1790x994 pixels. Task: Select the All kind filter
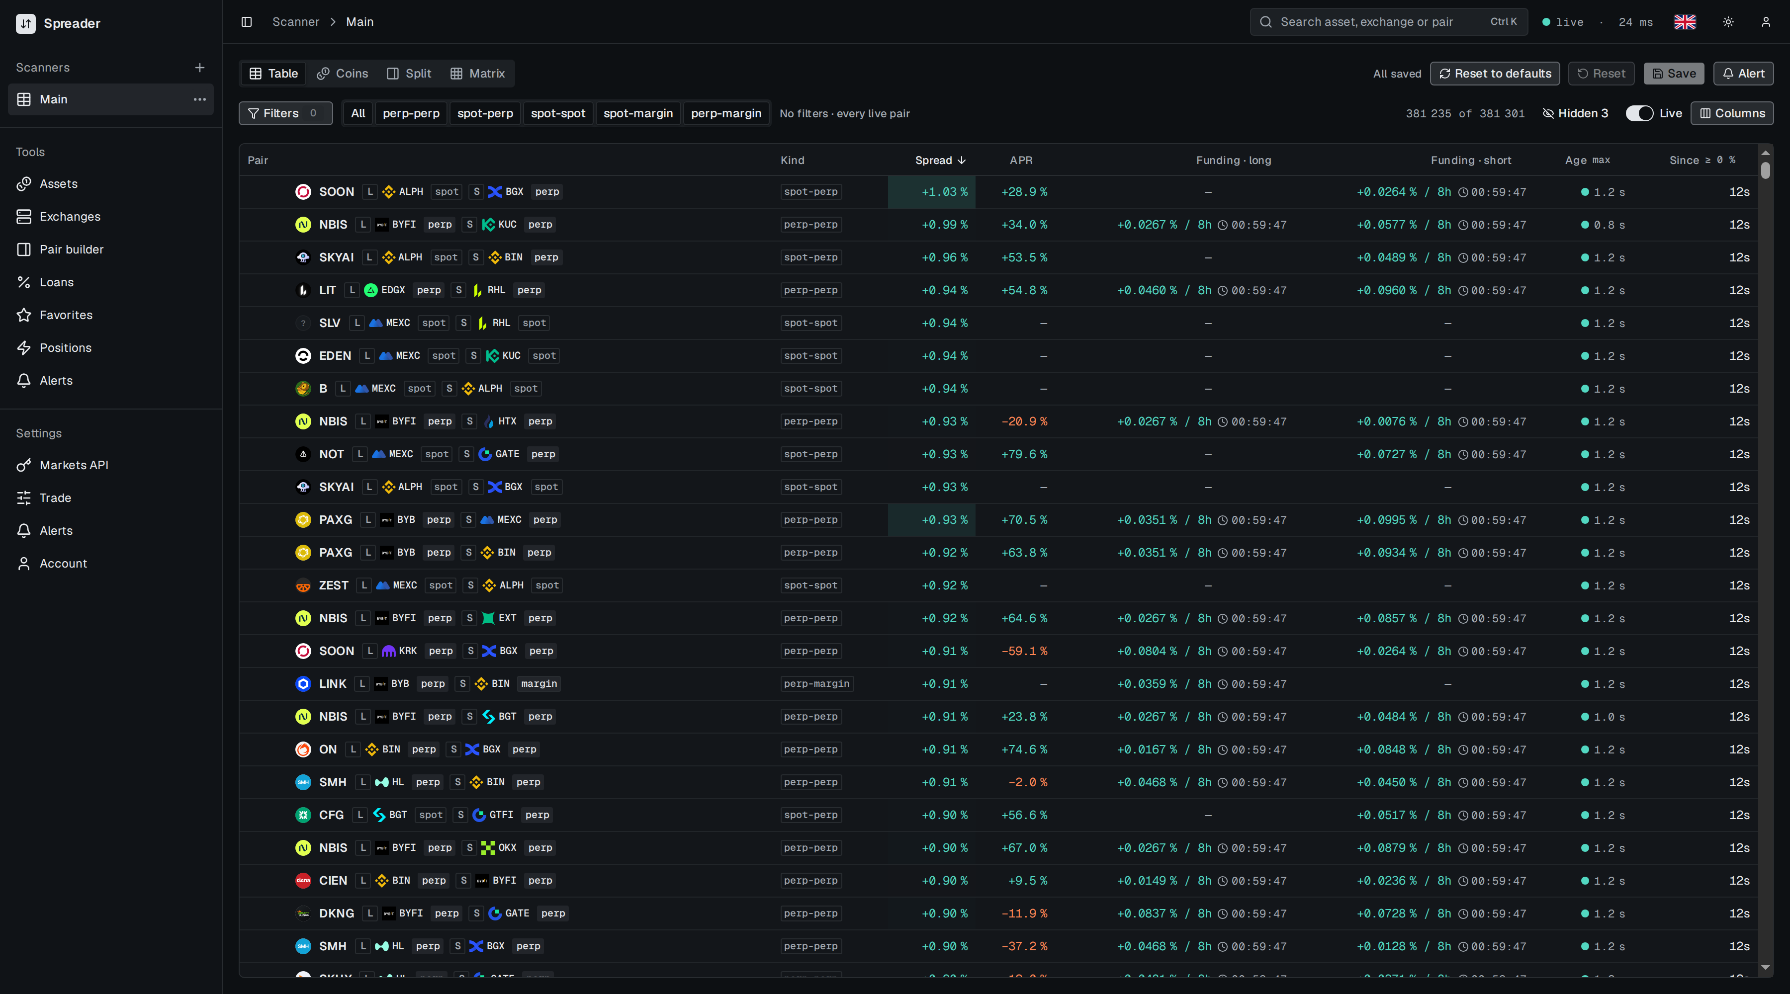tap(358, 113)
